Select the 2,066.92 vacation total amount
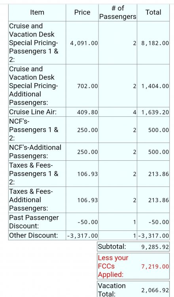Image resolution: width=174 pixels, height=297 pixels. [155, 290]
